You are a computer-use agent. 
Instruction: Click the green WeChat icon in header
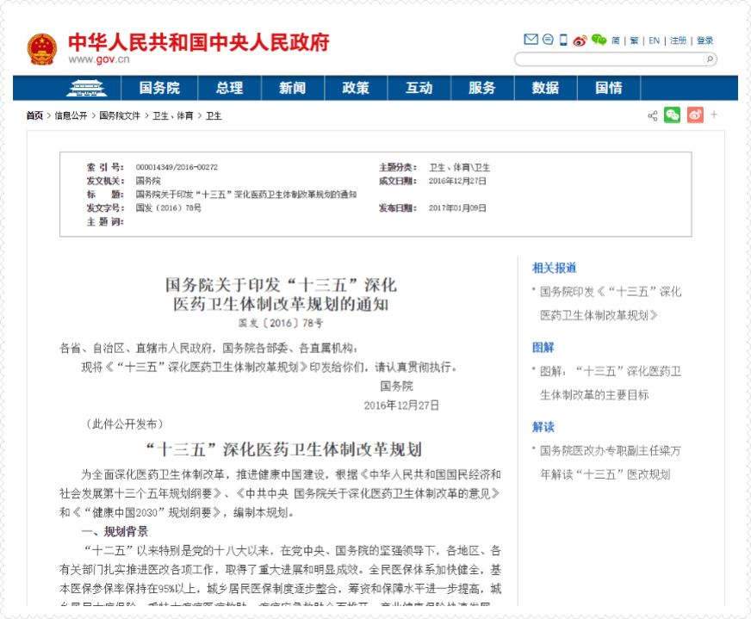[x=599, y=40]
